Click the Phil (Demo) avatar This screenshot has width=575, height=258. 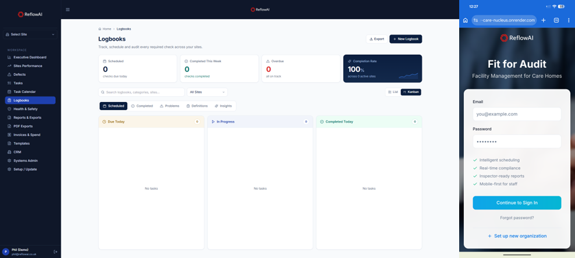pos(6,252)
